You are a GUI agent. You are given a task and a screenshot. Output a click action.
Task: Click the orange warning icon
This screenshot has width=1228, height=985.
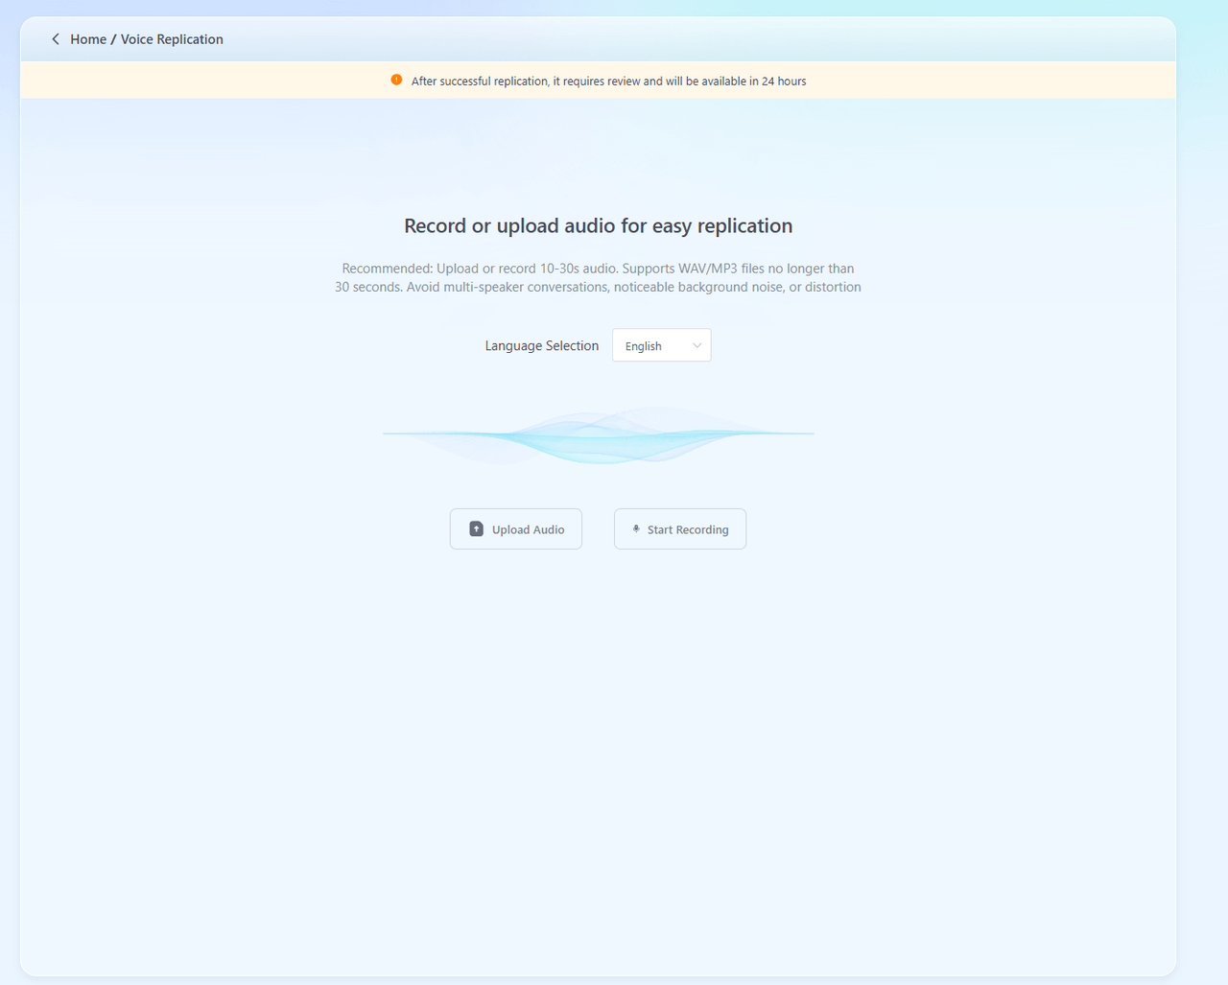click(x=396, y=81)
